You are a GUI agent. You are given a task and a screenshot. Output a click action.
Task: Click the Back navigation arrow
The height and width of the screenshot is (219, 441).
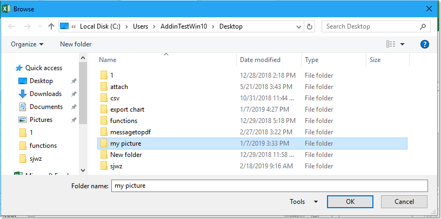point(12,26)
